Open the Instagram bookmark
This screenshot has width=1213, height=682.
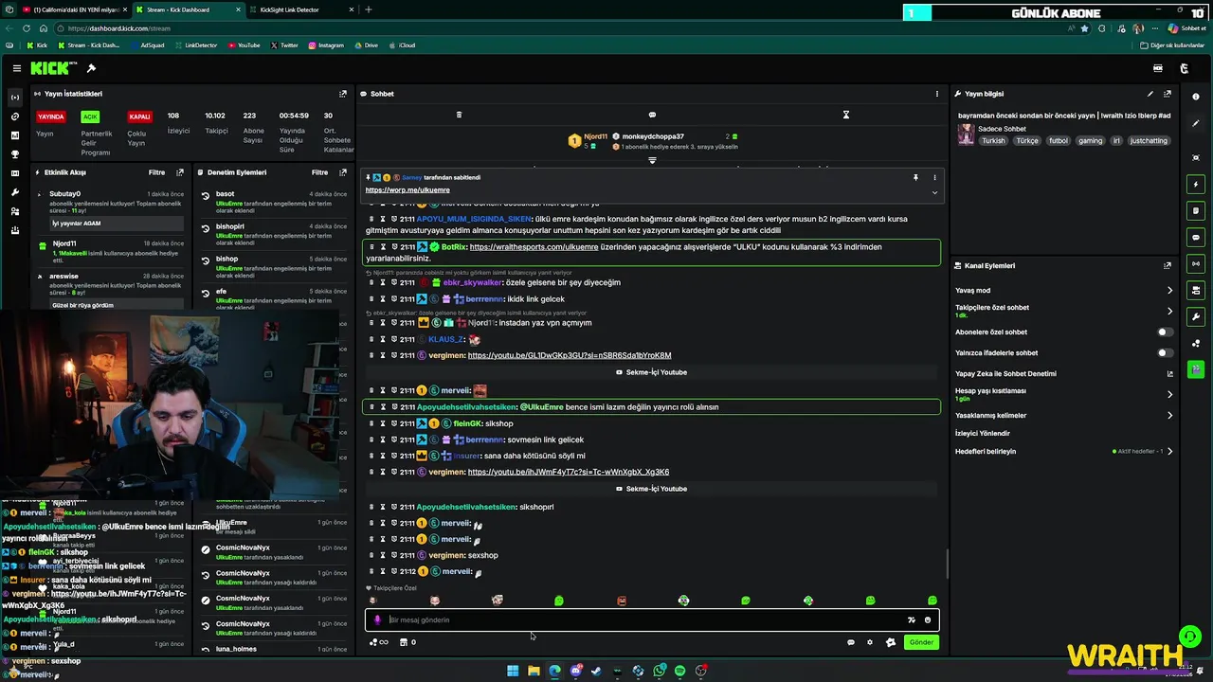(x=325, y=45)
